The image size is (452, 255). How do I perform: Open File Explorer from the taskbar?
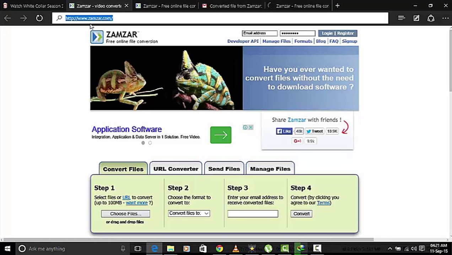click(171, 249)
